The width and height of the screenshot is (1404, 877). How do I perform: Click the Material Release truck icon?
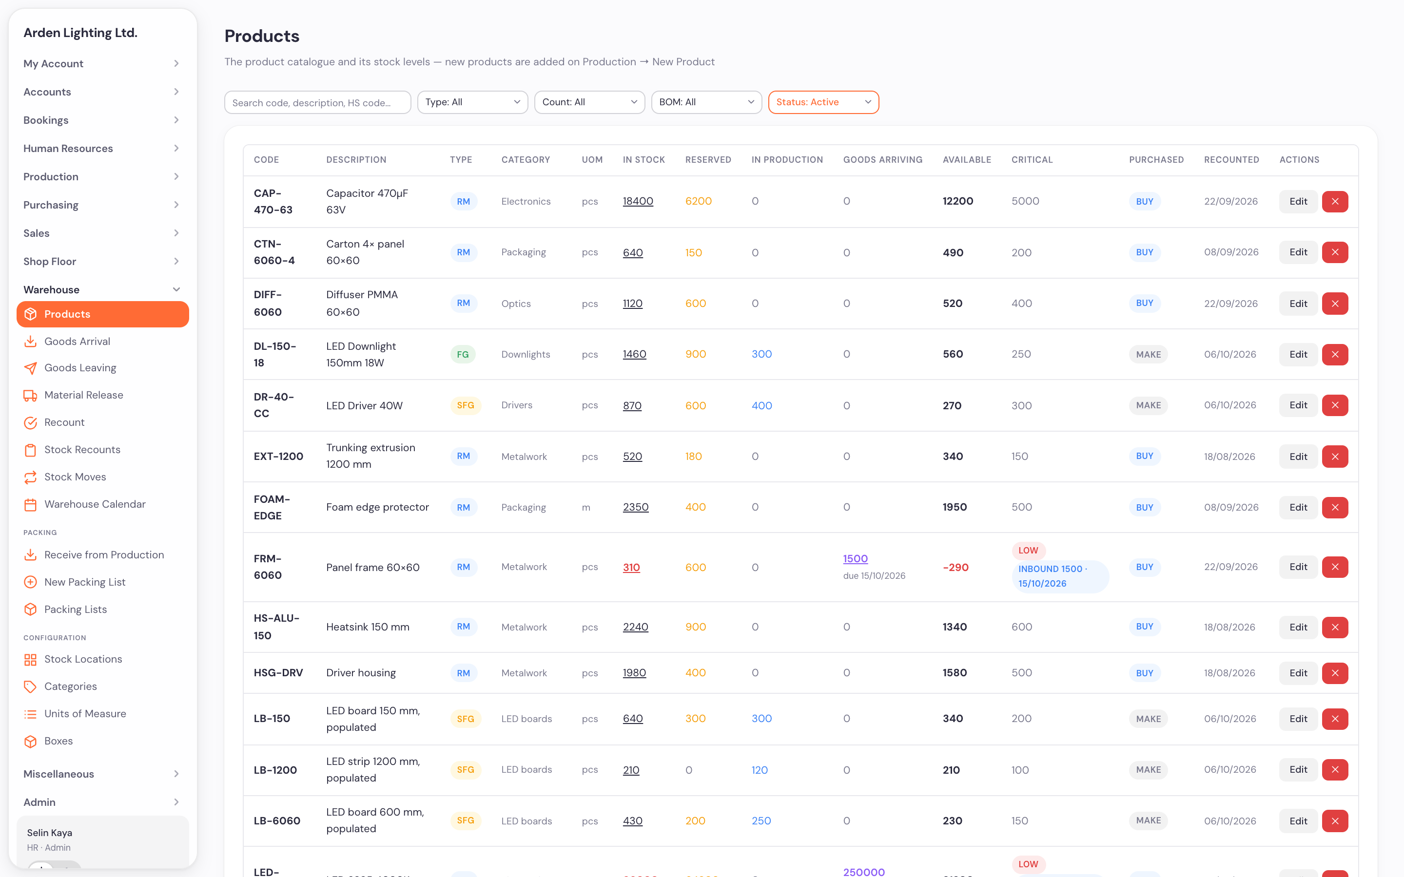[x=30, y=395]
